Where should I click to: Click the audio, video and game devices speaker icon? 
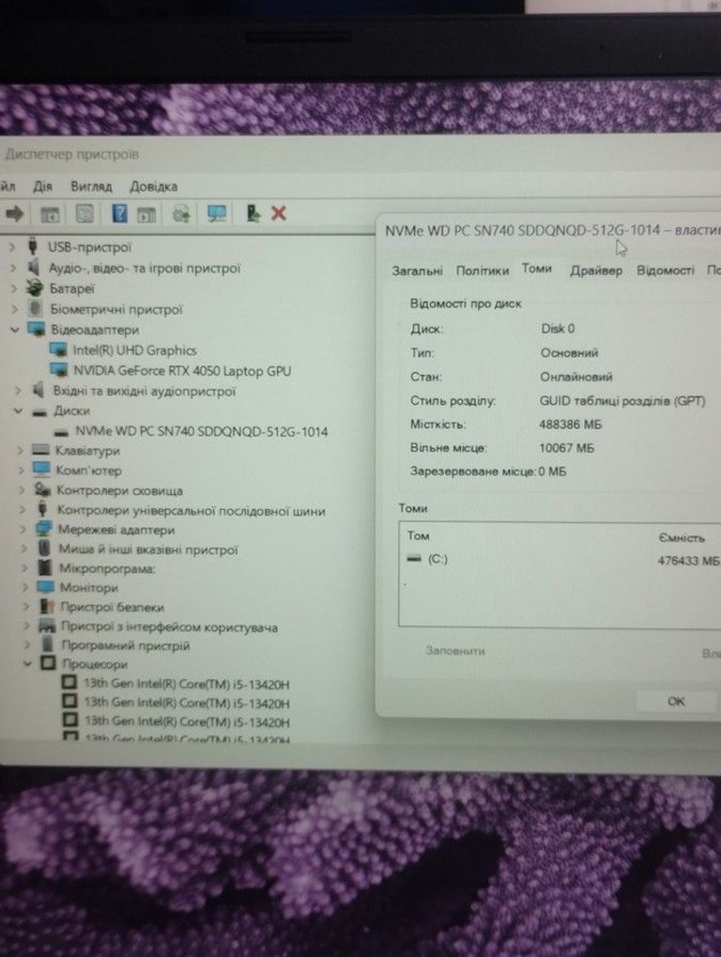pos(34,268)
